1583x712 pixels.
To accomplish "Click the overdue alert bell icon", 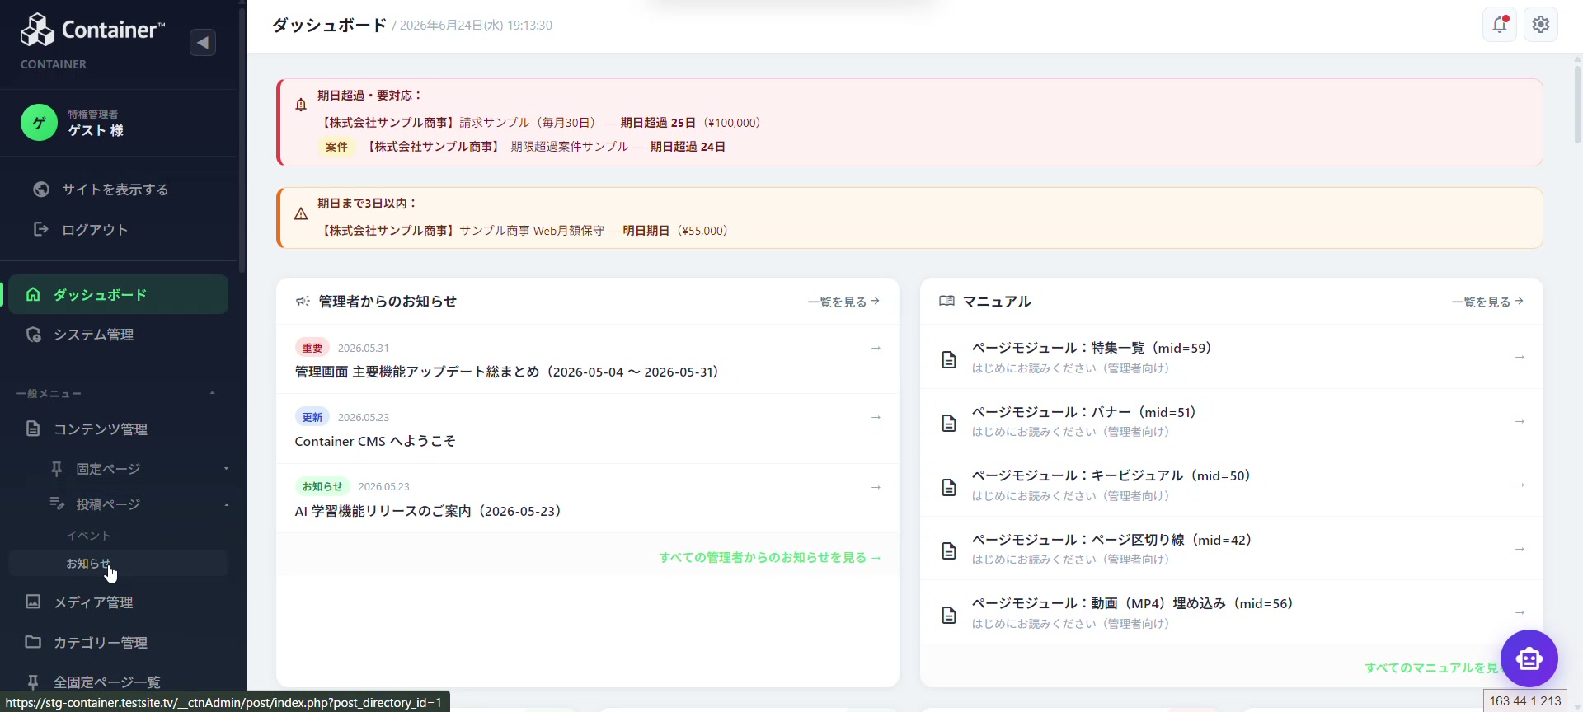I will 301,105.
